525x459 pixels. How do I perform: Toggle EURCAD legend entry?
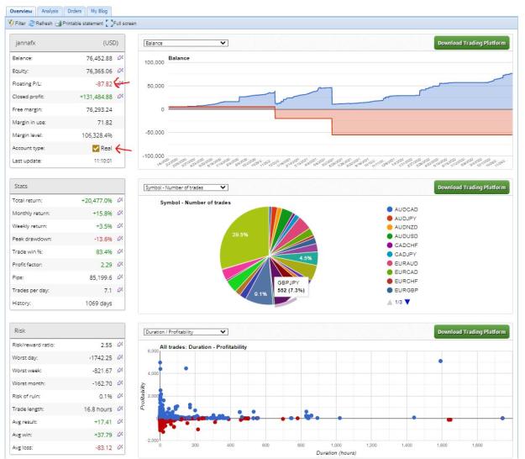[x=402, y=272]
